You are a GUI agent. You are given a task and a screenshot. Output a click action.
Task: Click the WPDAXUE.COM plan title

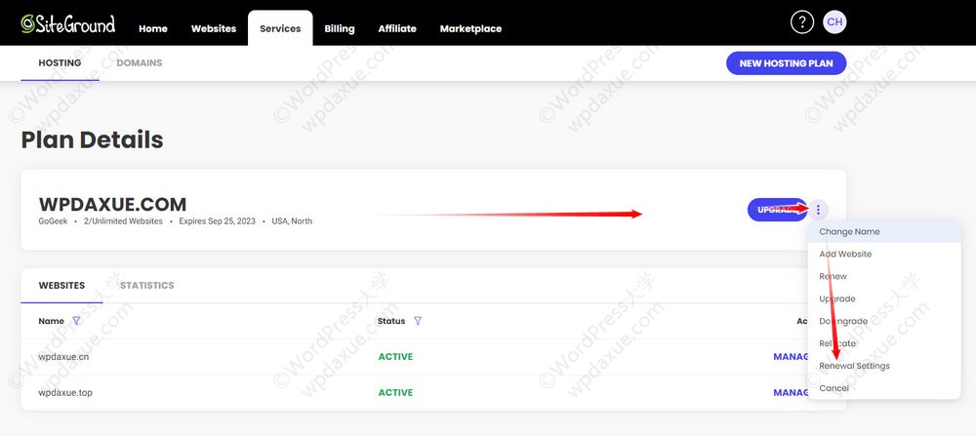pyautogui.click(x=112, y=204)
